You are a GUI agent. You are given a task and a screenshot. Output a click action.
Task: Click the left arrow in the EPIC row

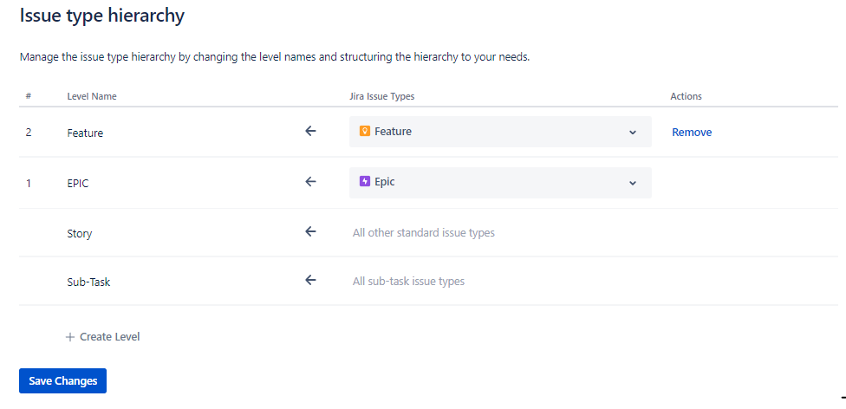[x=311, y=182]
